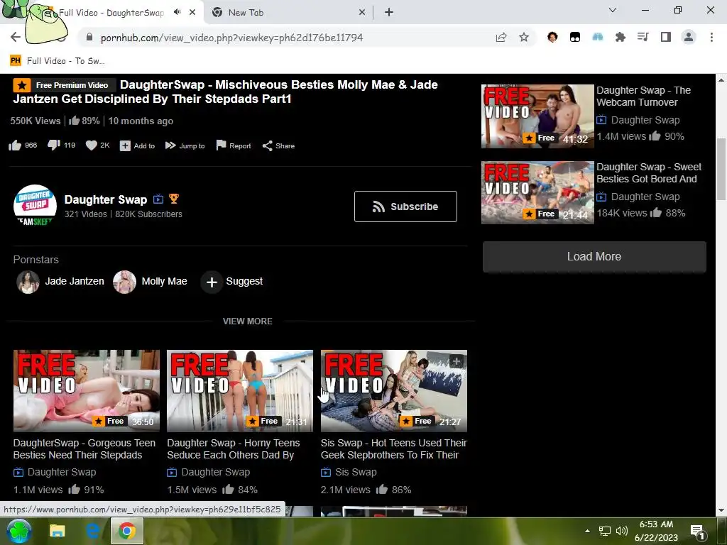Open Molly Mae's profile link
This screenshot has width=727, height=545.
point(151,282)
